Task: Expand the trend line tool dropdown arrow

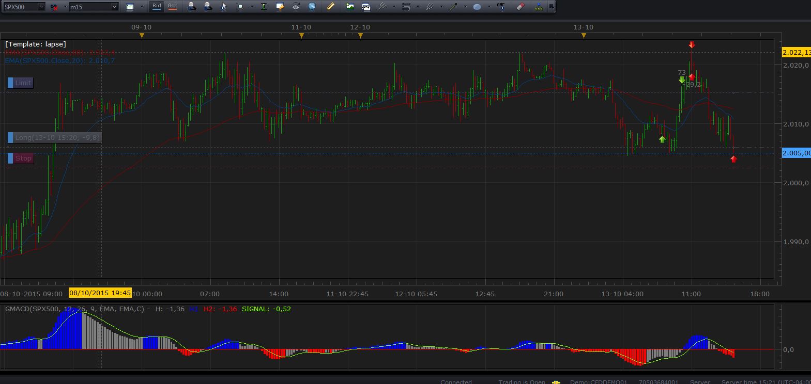Action: 465,7
